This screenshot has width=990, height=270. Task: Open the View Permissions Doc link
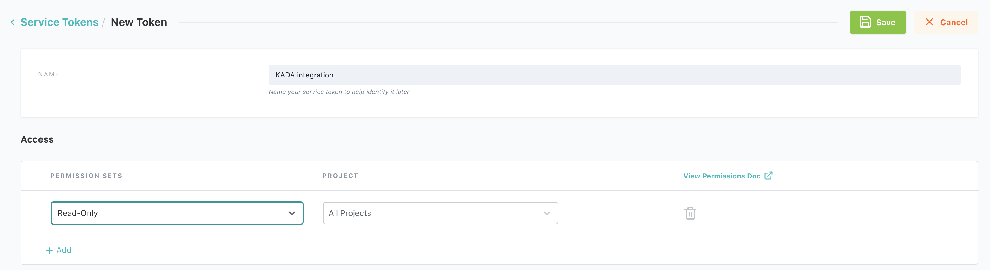(x=721, y=176)
